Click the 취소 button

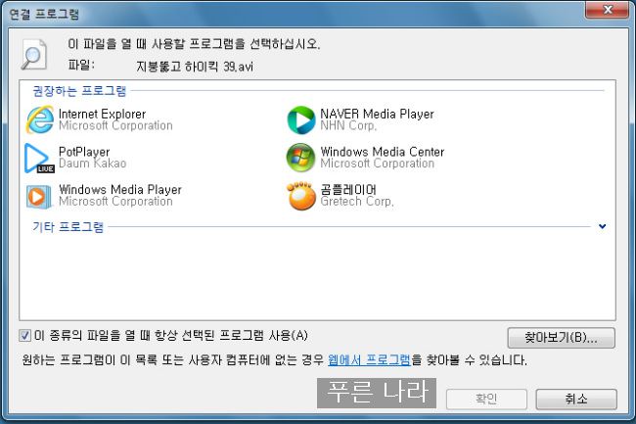[x=576, y=400]
